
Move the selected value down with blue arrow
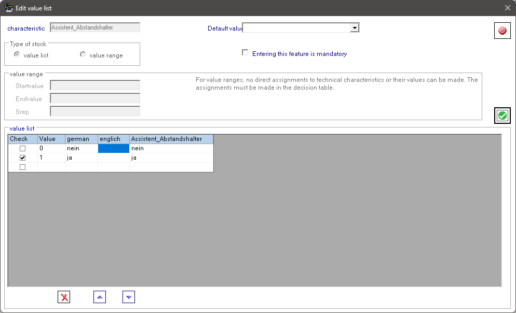pos(128,297)
